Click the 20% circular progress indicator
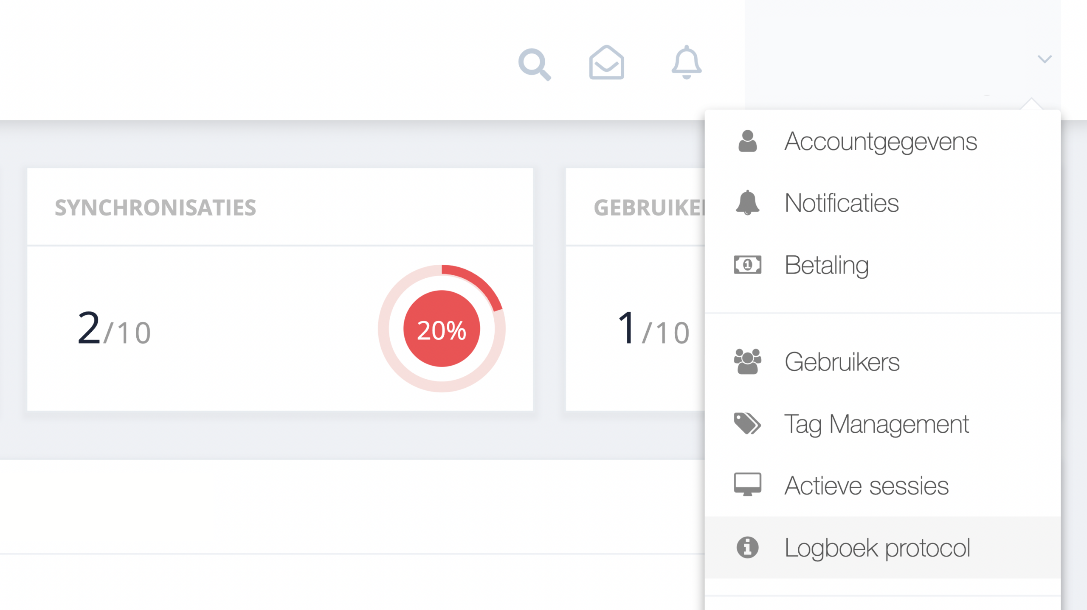The image size is (1087, 610). coord(442,329)
